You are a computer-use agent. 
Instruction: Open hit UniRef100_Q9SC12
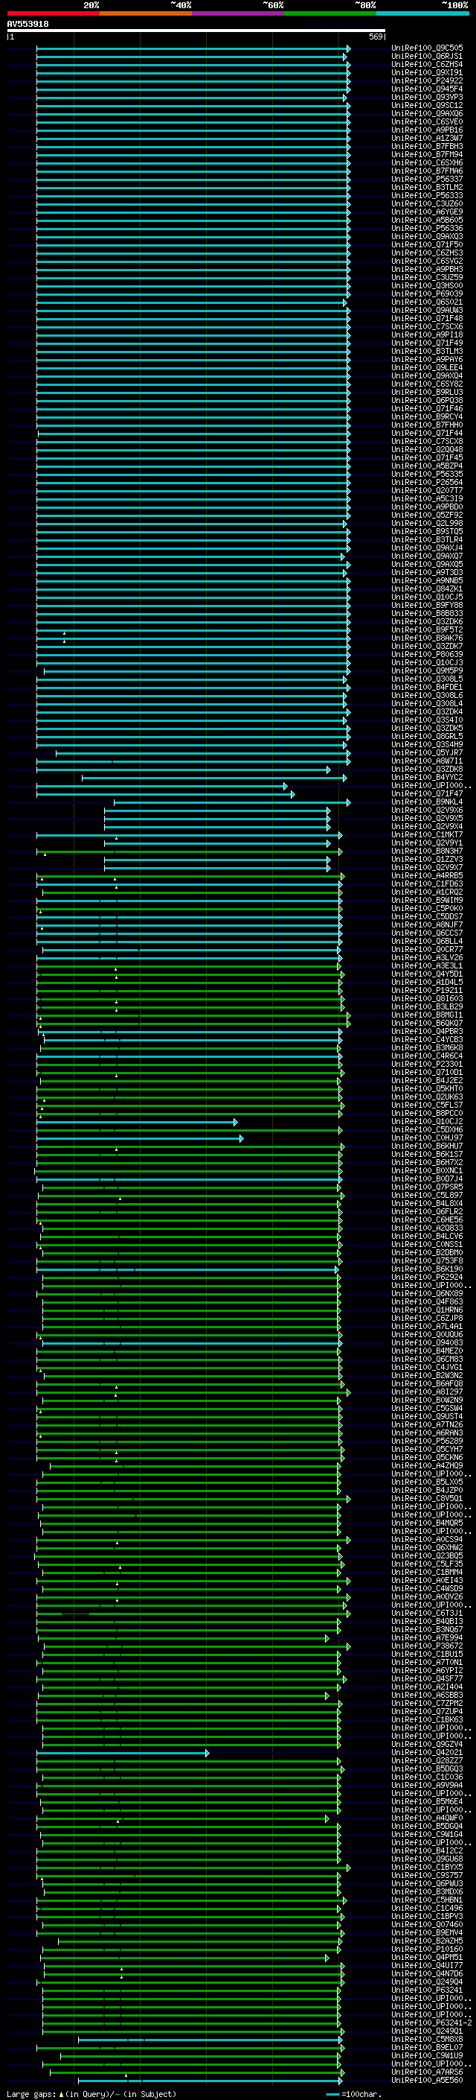pyautogui.click(x=427, y=105)
